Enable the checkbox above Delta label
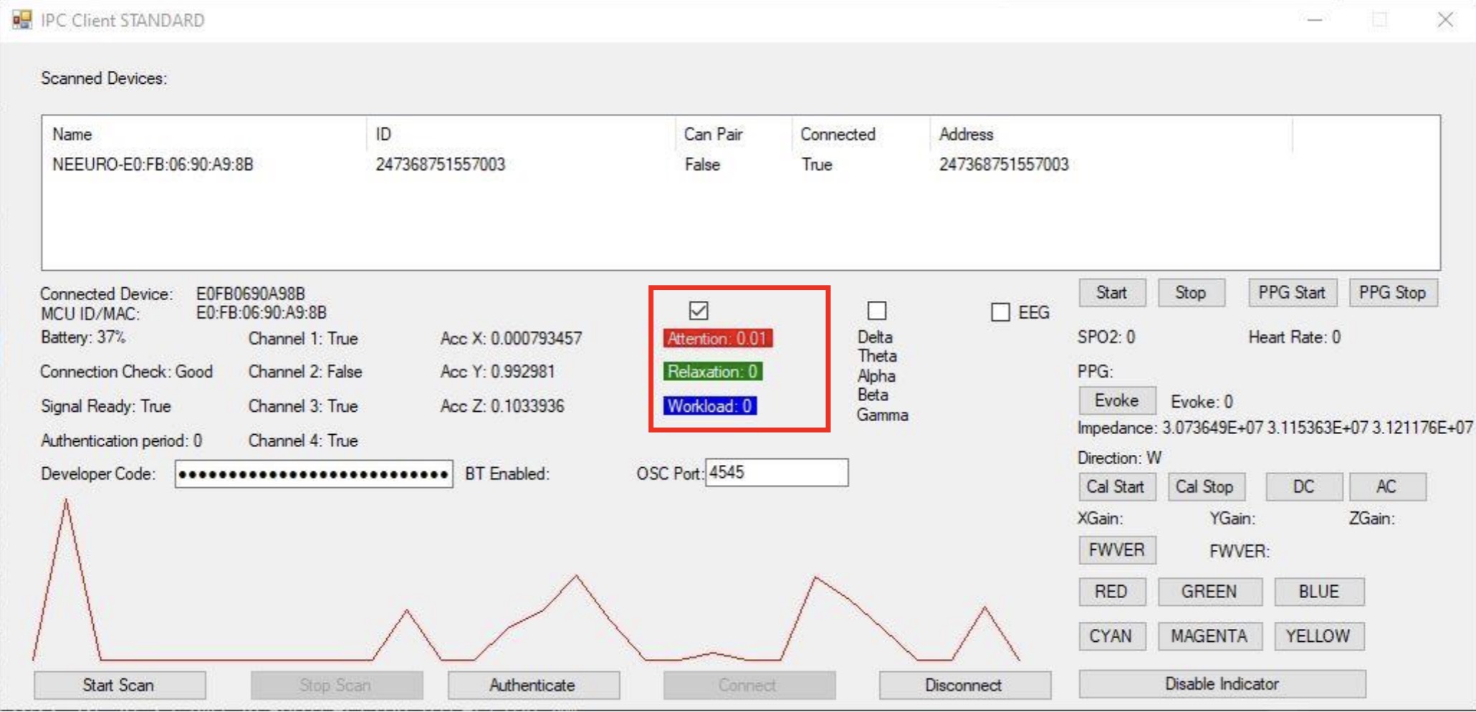Screen dimensions: 1476x712 [876, 311]
